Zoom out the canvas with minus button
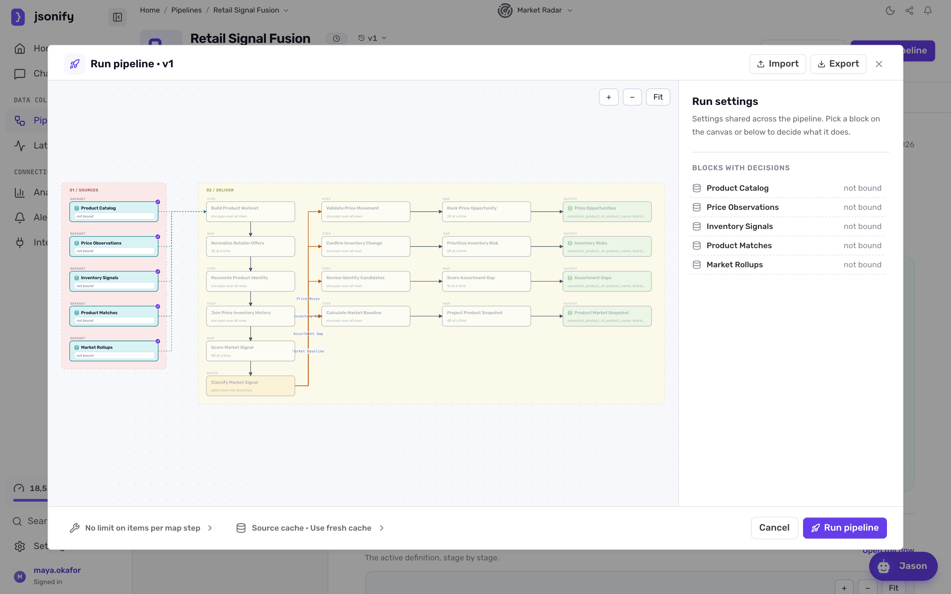951x594 pixels. pyautogui.click(x=632, y=97)
